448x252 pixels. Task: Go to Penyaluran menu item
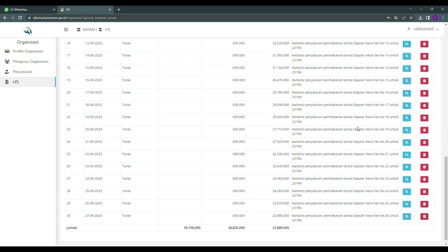point(22,72)
